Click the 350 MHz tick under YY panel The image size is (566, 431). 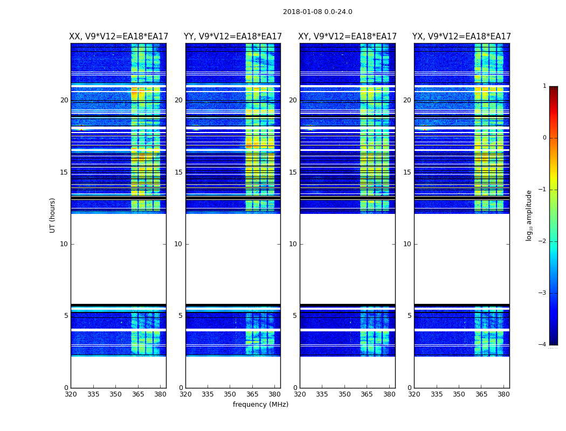pos(230,394)
